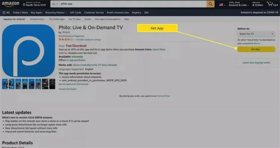Open the Brad's Fire TV device dropdown
The width and height of the screenshot is (280, 148).
point(256,34)
